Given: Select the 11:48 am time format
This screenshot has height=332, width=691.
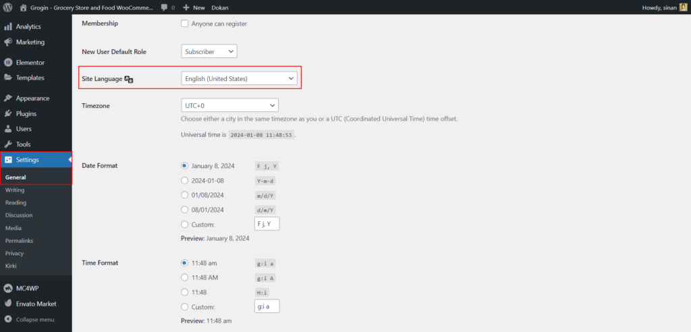Looking at the screenshot, I should 185,262.
